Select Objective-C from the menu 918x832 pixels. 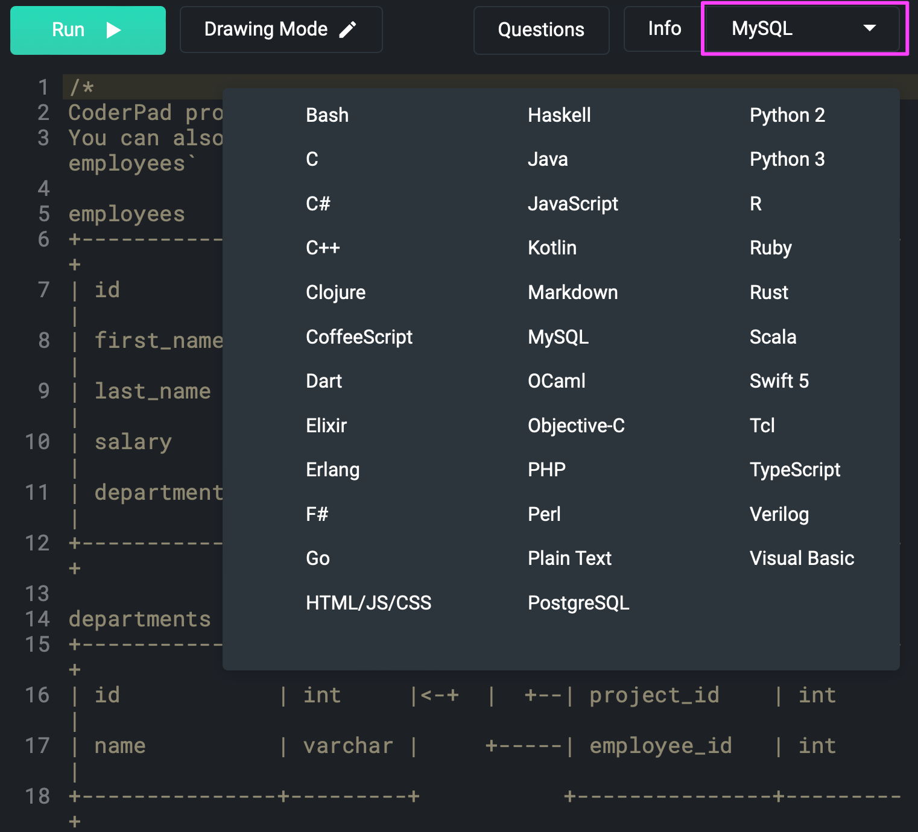[576, 426]
